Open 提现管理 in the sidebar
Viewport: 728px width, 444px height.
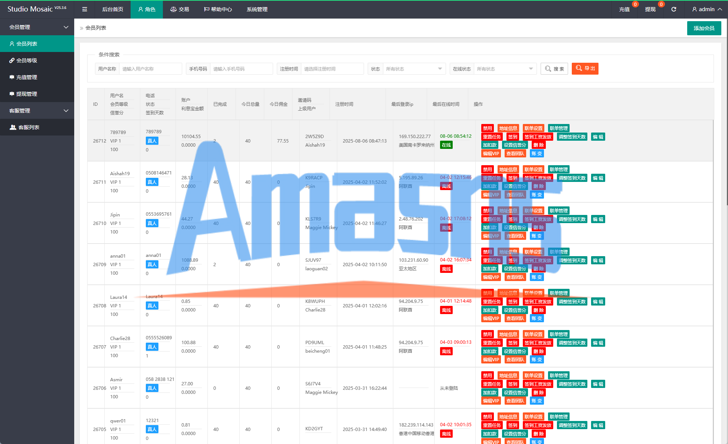pos(26,94)
